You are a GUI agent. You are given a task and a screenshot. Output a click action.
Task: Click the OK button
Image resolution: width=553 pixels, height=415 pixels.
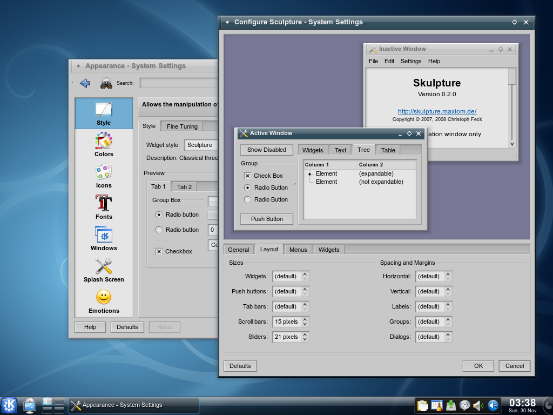pyautogui.click(x=478, y=366)
